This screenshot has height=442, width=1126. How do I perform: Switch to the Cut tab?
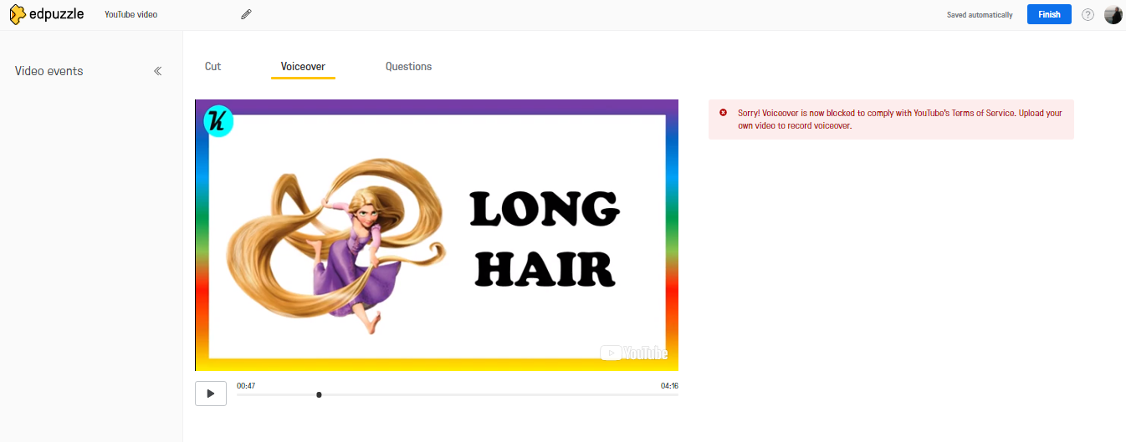[x=213, y=66]
